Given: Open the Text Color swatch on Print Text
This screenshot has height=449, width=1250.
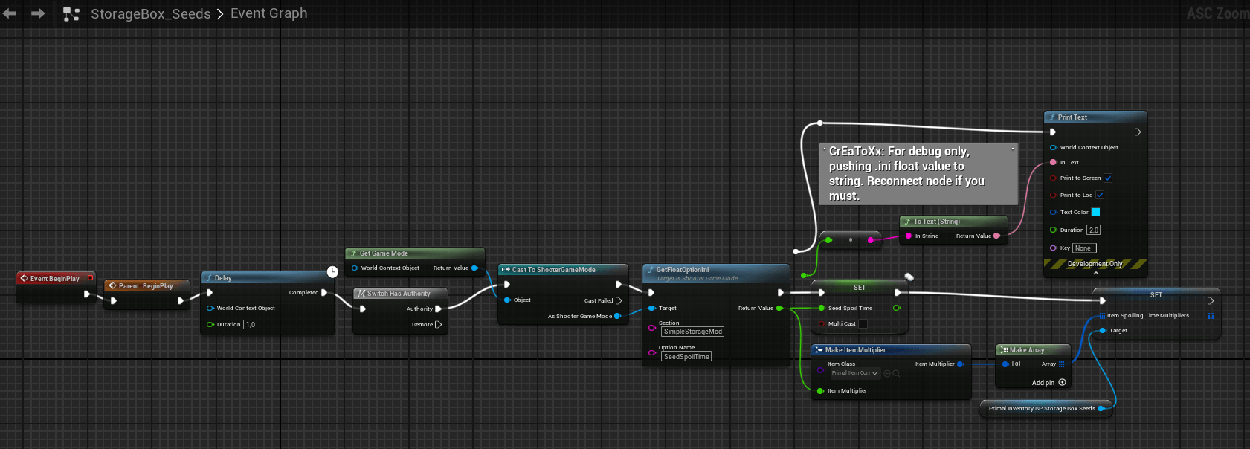Looking at the screenshot, I should 1095,212.
